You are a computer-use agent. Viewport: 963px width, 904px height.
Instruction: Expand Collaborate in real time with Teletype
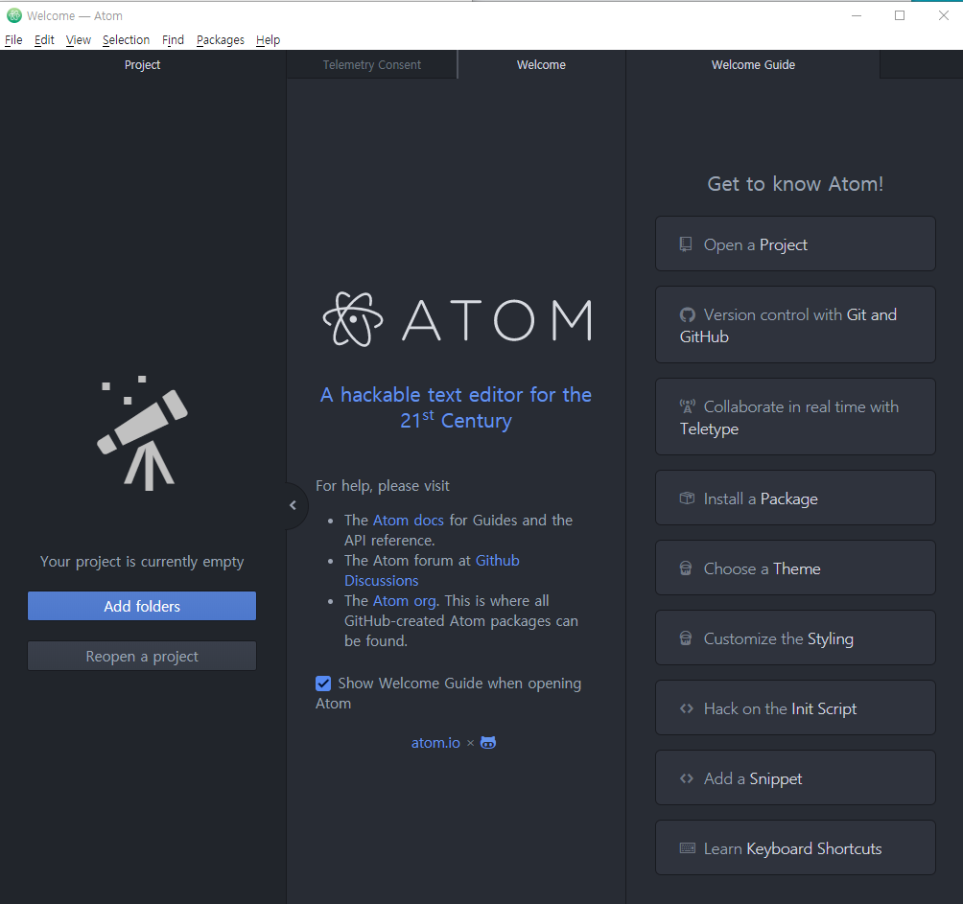pyautogui.click(x=795, y=417)
